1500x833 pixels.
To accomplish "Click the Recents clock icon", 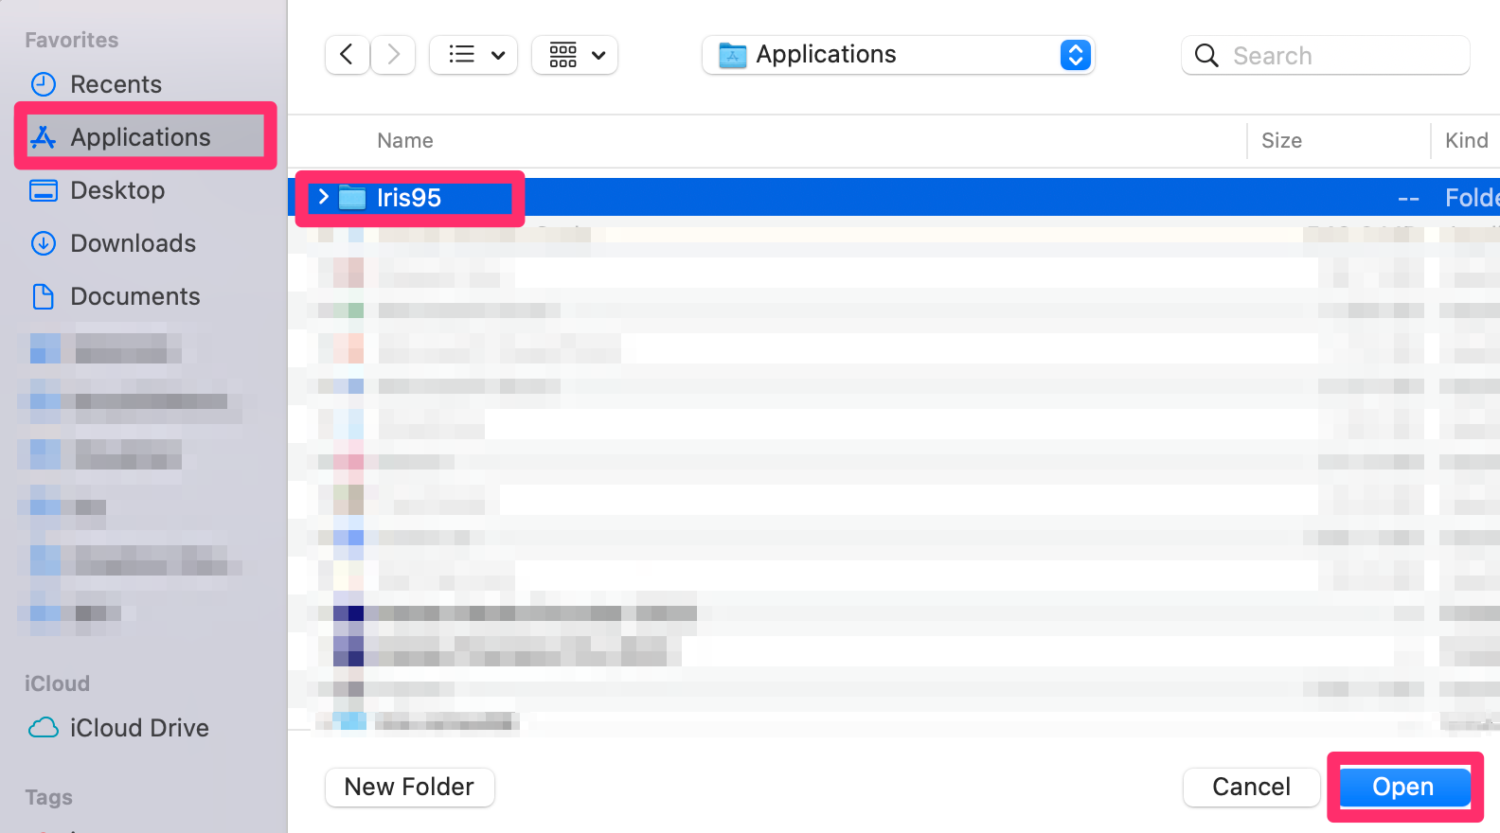I will click(x=44, y=84).
